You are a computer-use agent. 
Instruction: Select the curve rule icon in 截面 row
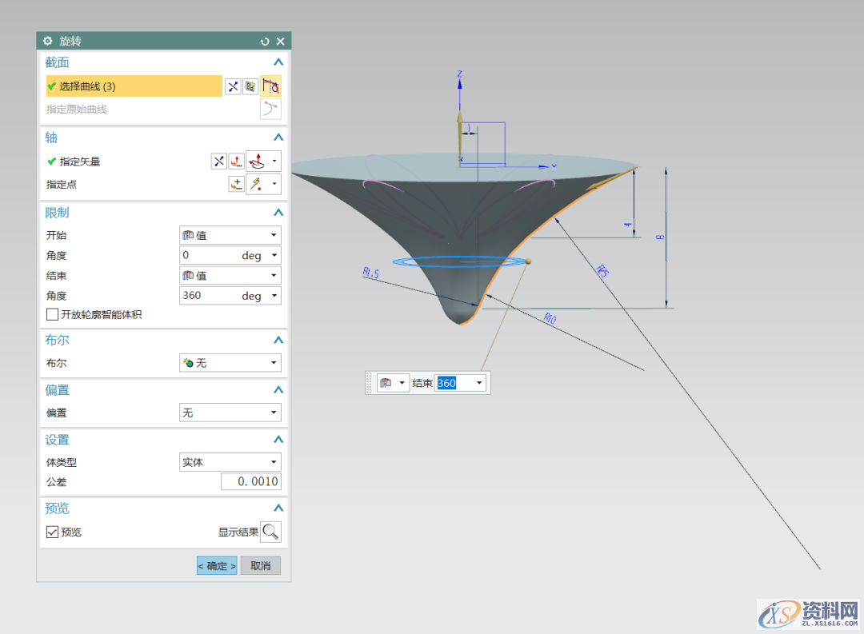(x=270, y=86)
